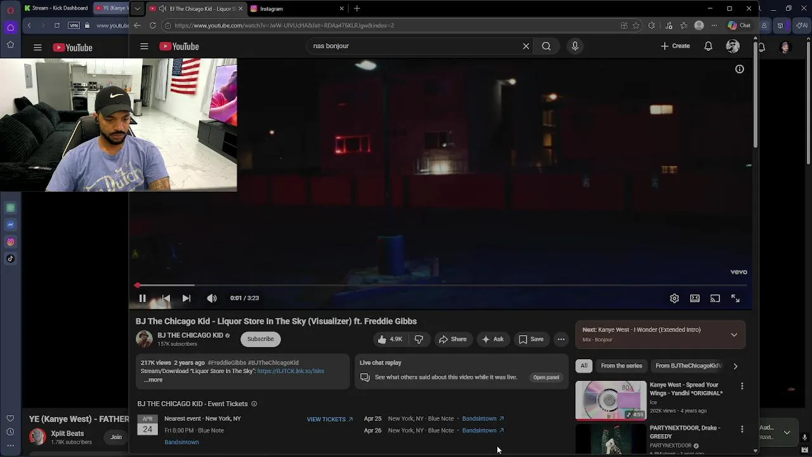Open Kanye West Spread Your Wings thumbnail
812x457 pixels.
[611, 400]
